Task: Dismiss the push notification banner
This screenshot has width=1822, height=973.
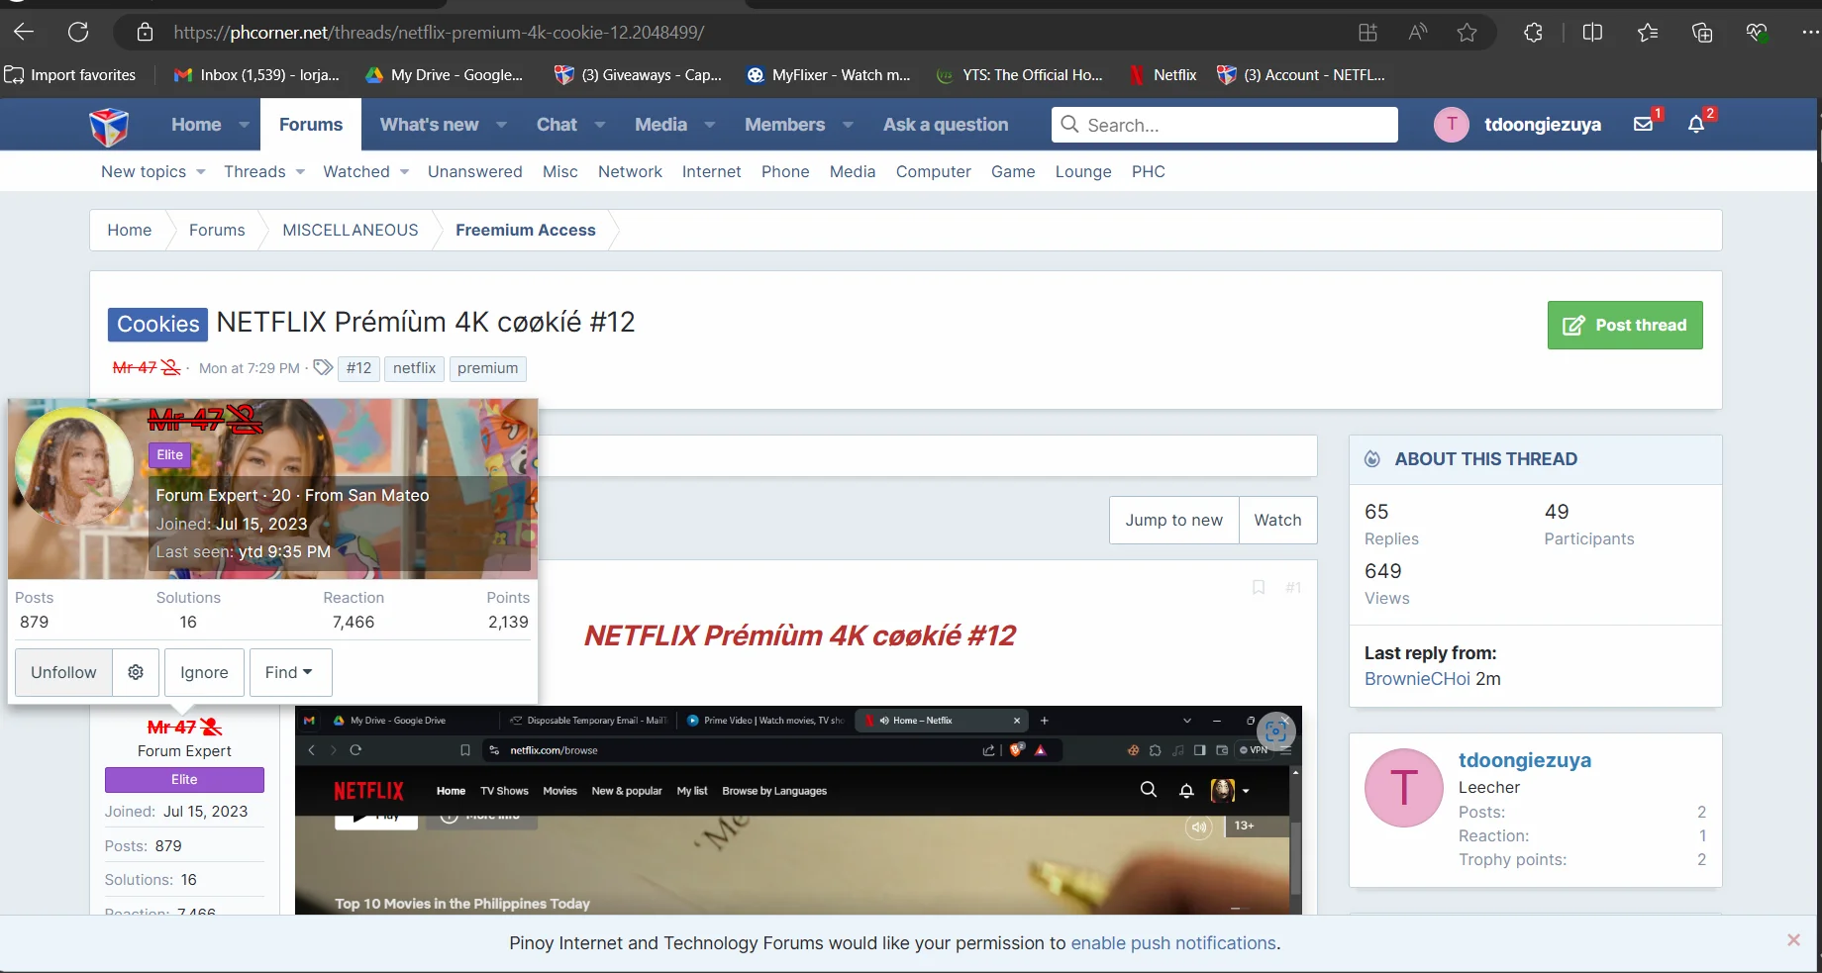Action: (x=1793, y=939)
